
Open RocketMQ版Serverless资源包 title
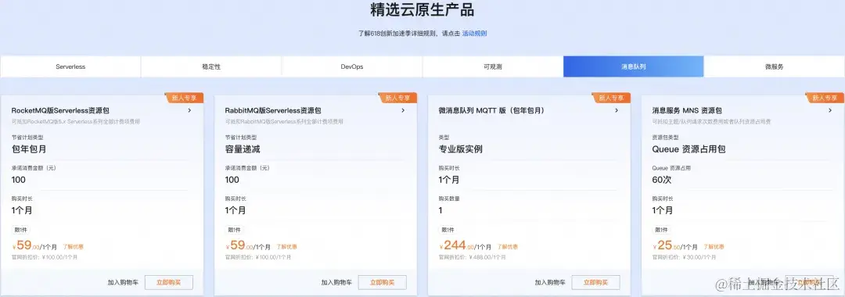(x=60, y=110)
